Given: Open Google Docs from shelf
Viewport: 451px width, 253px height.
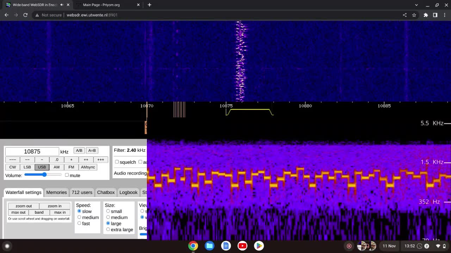Looking at the screenshot, I should (226, 246).
